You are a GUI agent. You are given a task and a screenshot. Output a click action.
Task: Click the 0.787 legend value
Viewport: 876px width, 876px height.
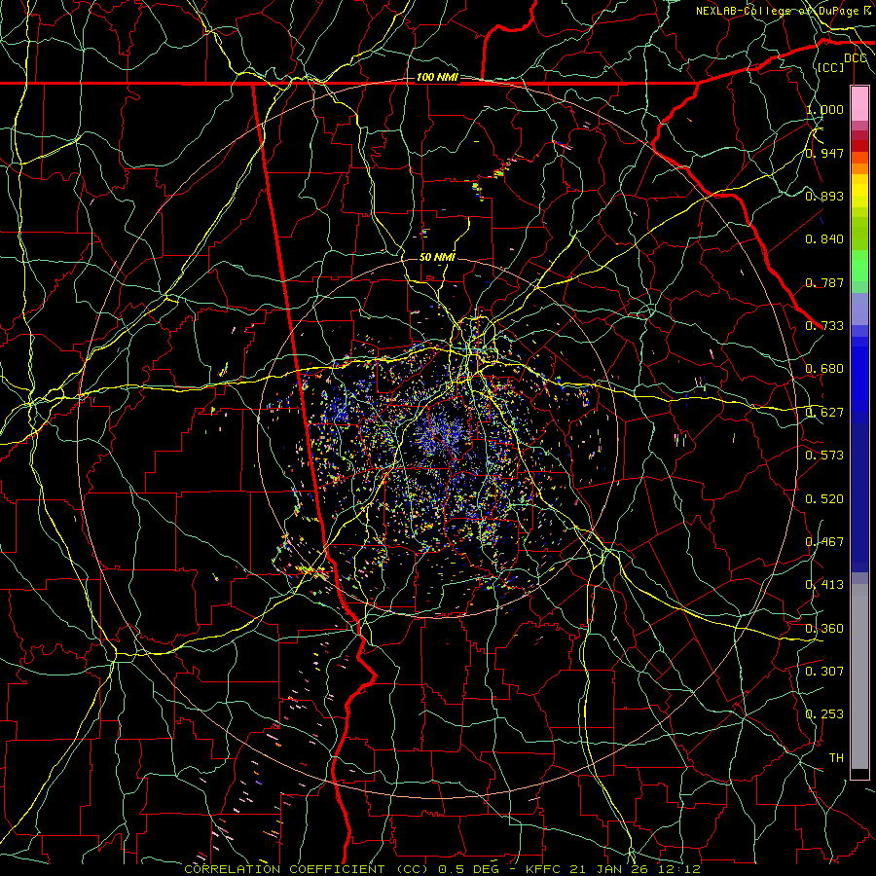point(824,282)
